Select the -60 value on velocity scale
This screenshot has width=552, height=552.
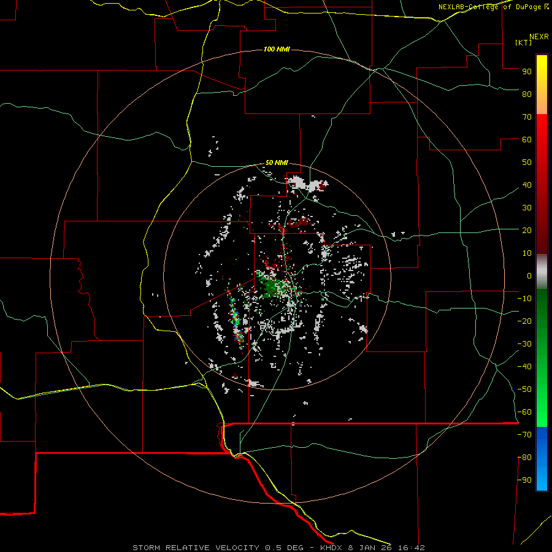pyautogui.click(x=524, y=412)
